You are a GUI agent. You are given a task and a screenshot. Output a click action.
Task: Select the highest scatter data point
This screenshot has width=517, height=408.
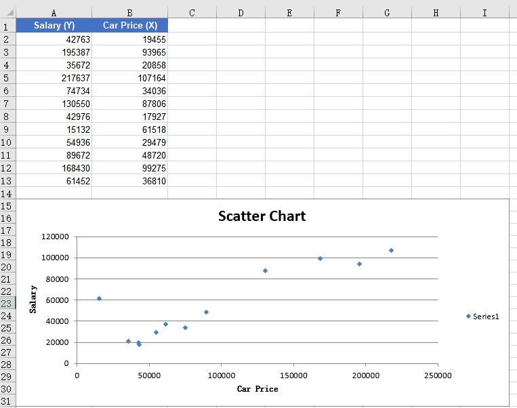(391, 250)
